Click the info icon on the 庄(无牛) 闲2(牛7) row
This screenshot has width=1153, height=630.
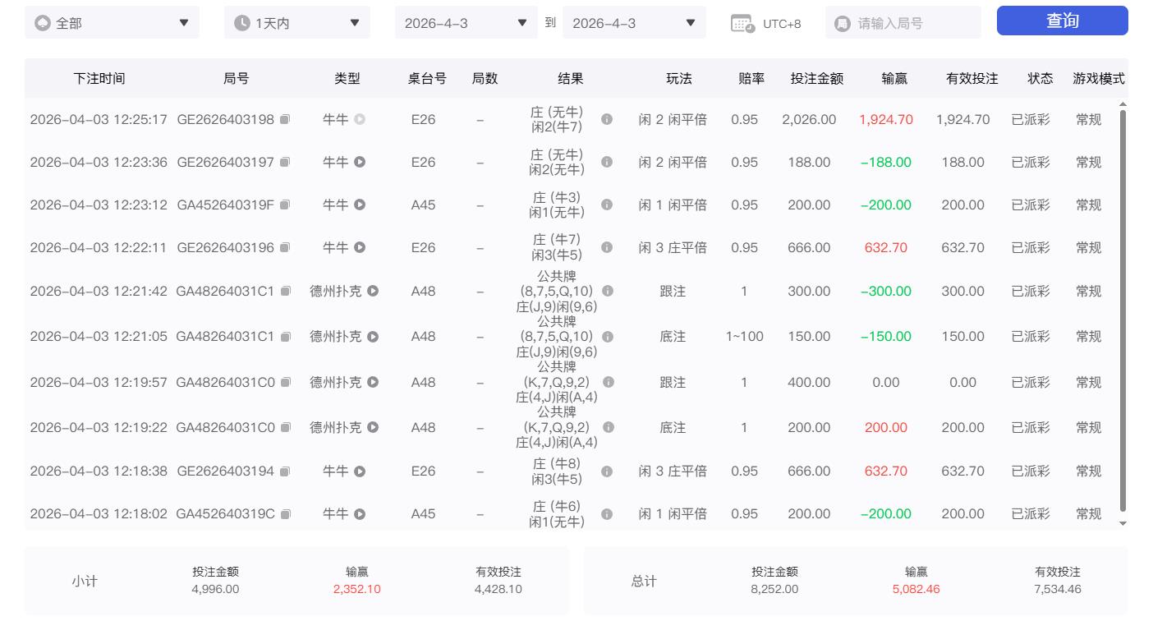point(607,119)
